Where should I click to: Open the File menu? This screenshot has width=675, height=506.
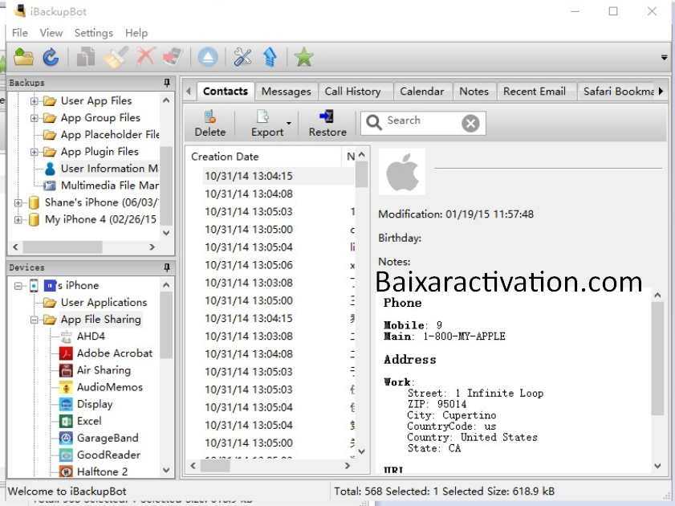click(x=20, y=33)
